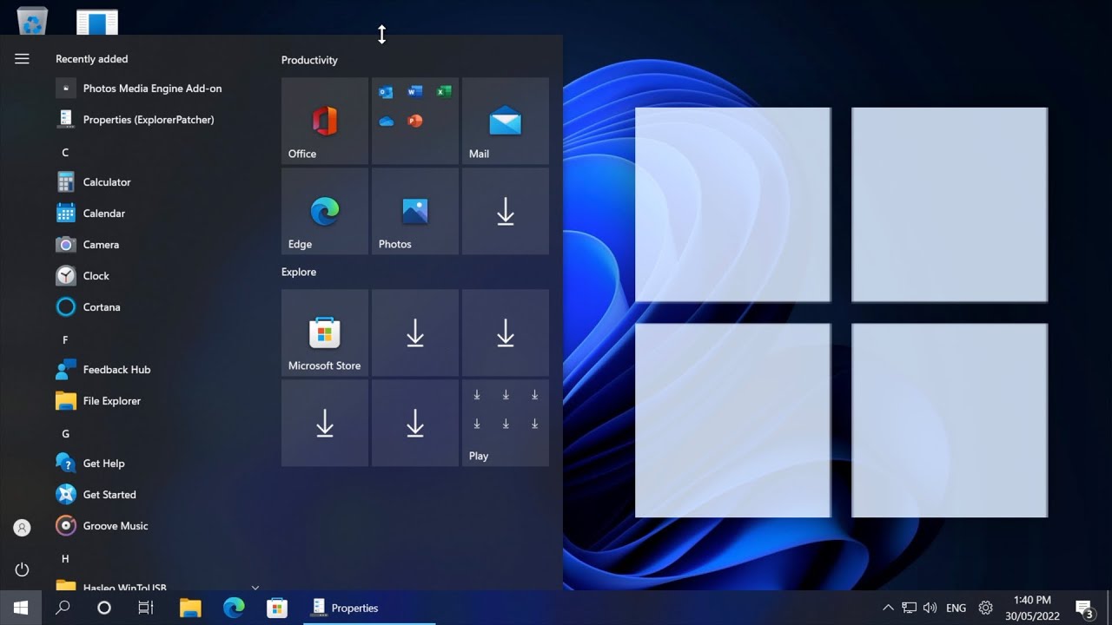
Task: Launch Cortana from the app list
Action: tap(158, 307)
